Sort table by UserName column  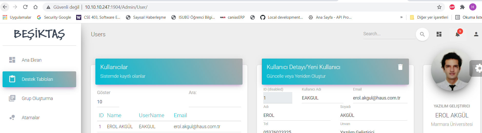tap(151, 115)
